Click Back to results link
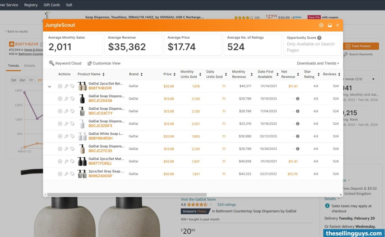 coord(17,32)
